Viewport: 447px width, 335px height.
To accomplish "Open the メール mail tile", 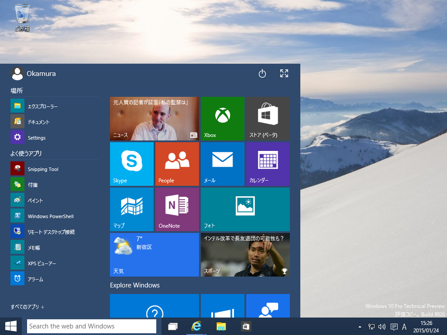I will [x=222, y=164].
